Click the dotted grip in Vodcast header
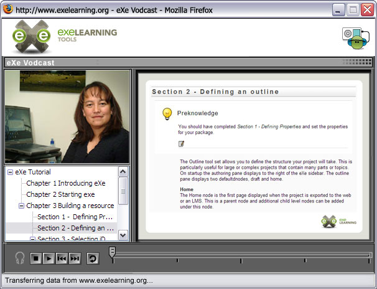The height and width of the screenshot is (289, 377). tap(357, 62)
